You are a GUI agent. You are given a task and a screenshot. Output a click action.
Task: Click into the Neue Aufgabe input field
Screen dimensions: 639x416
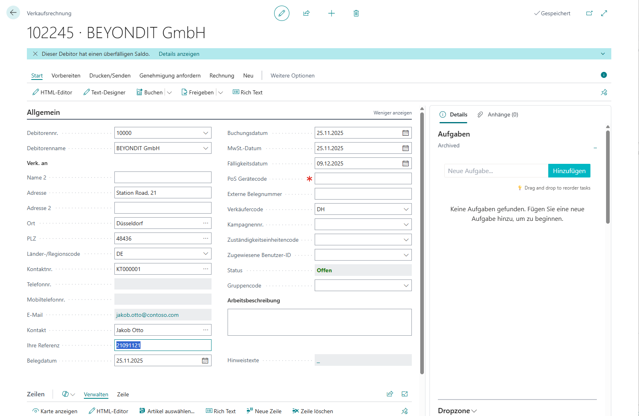(496, 171)
